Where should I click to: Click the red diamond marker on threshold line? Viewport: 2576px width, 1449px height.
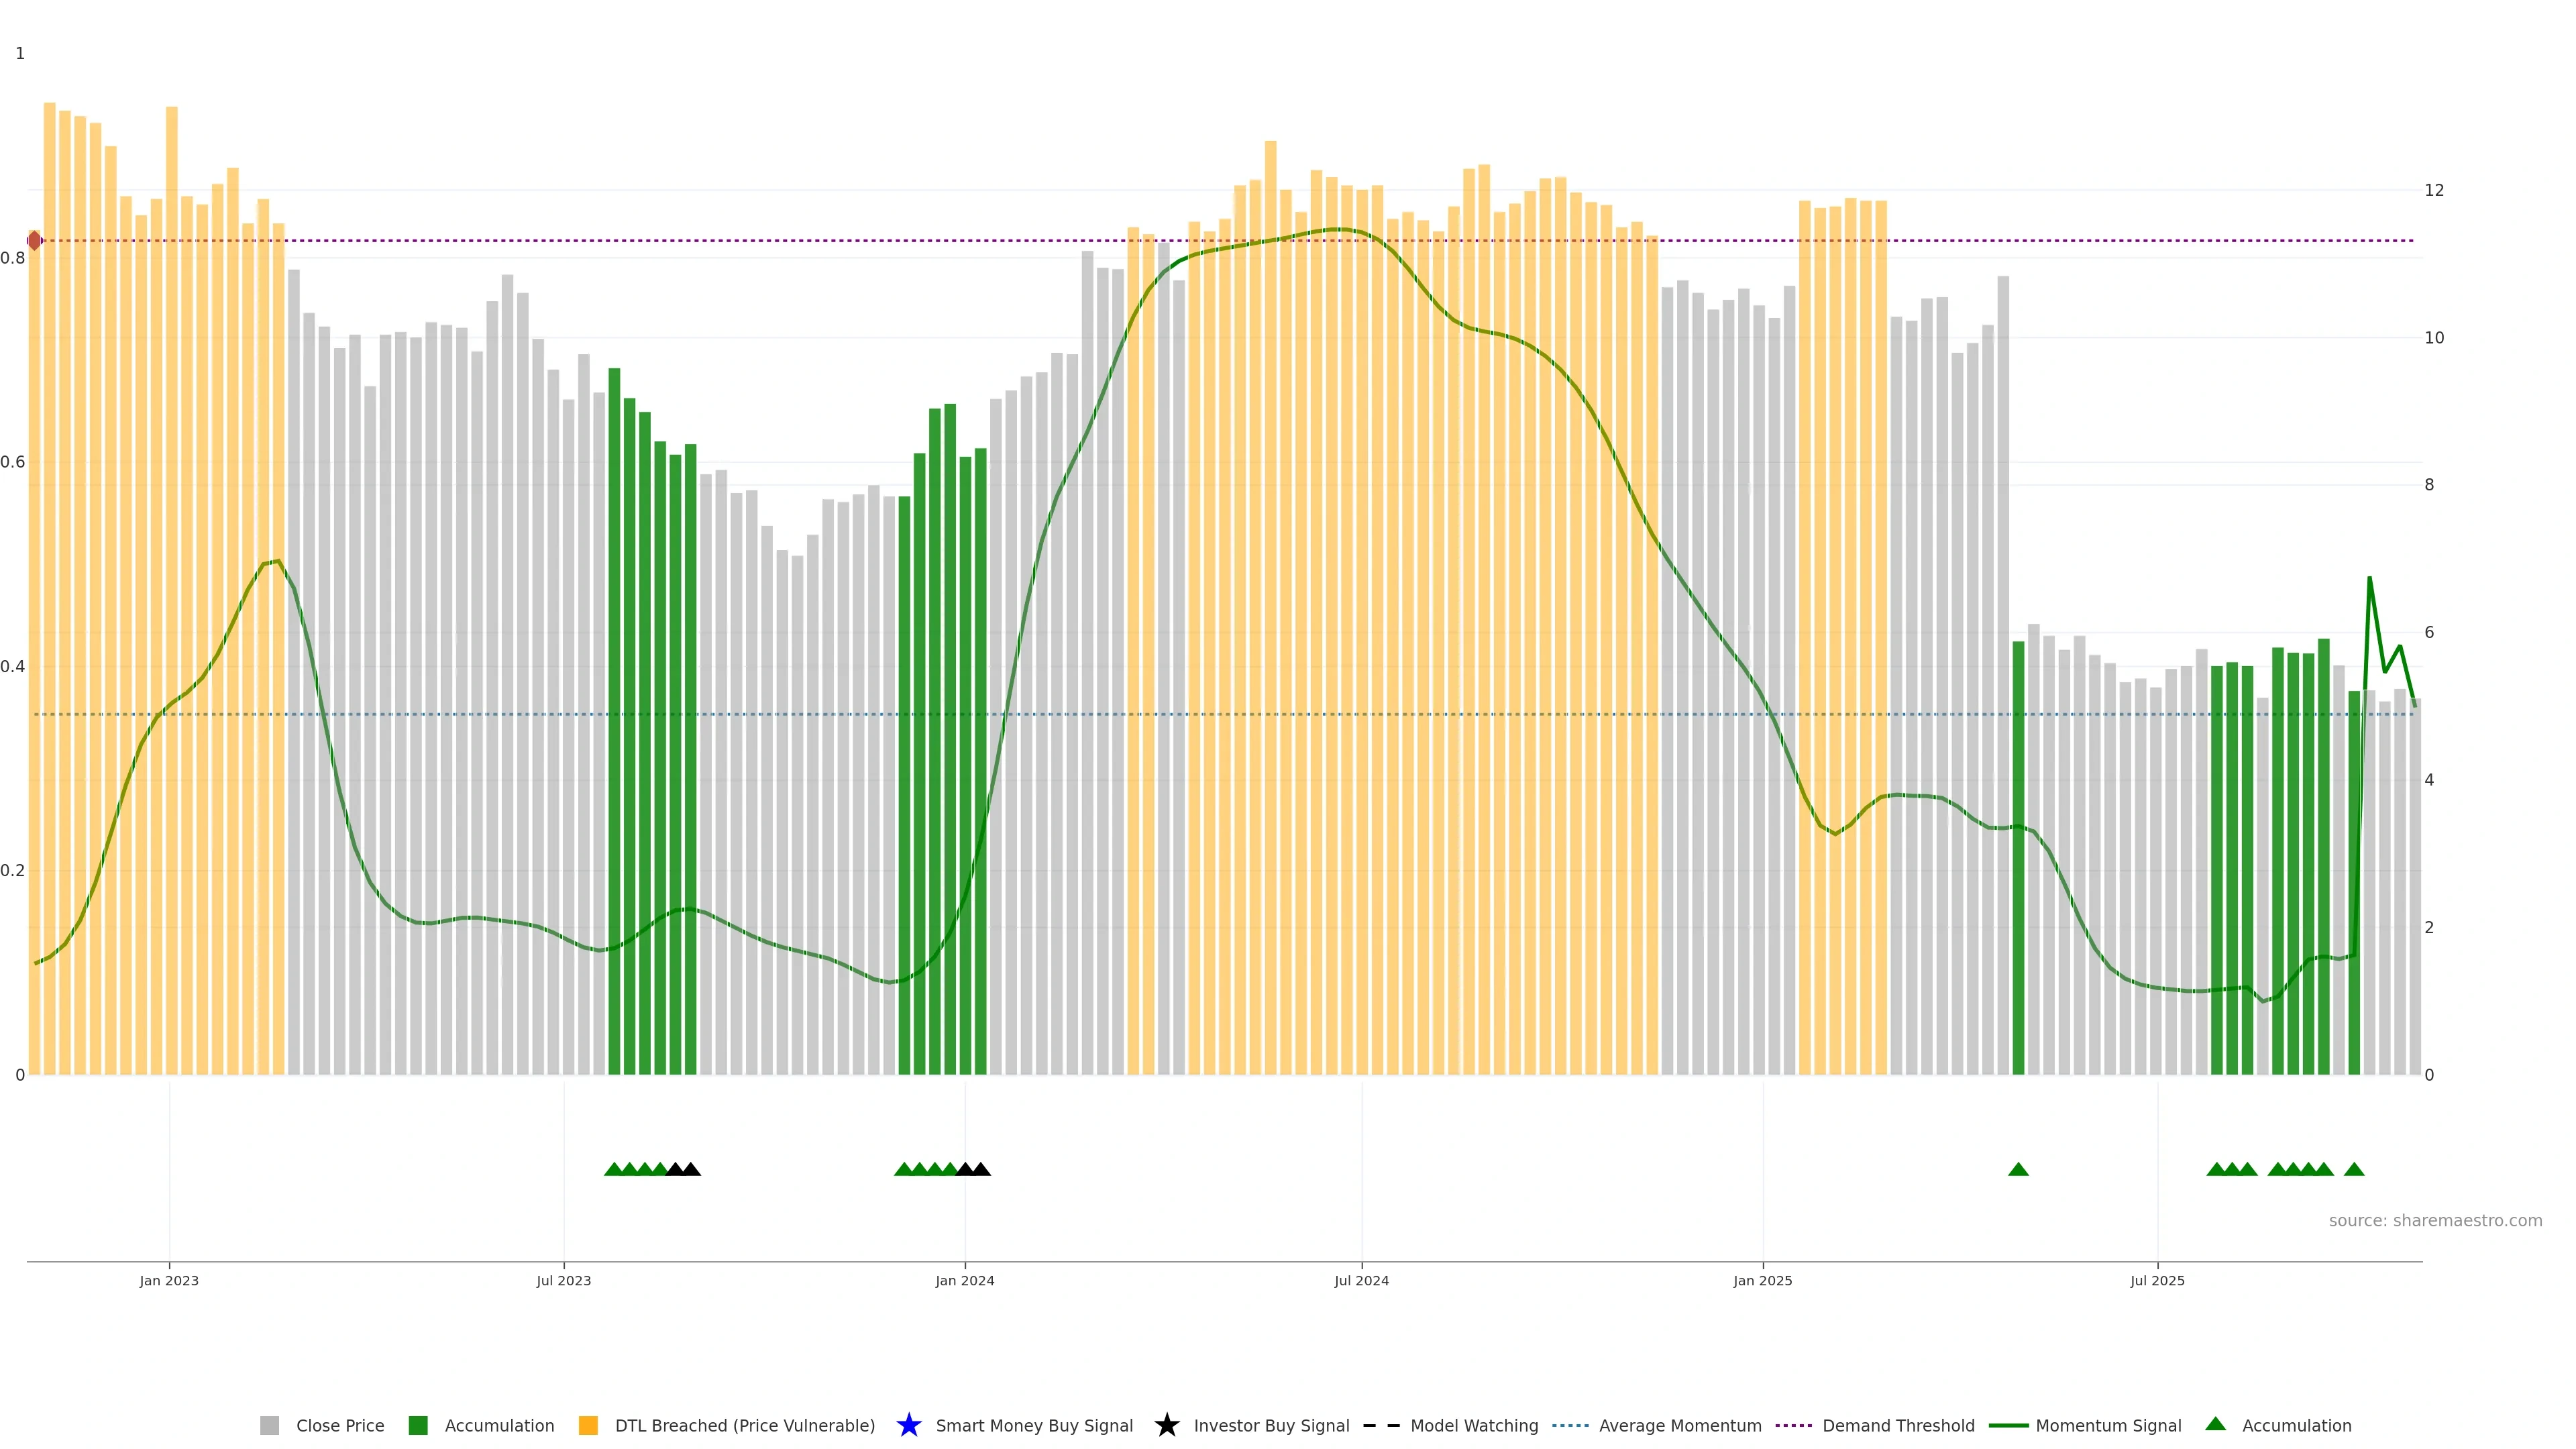[34, 240]
